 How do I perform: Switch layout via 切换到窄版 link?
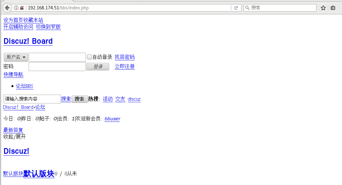pos(48,27)
